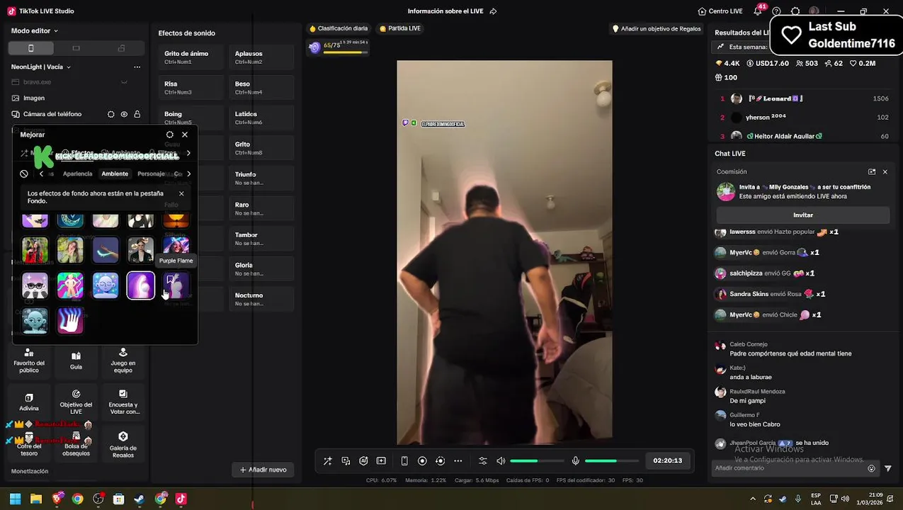Show next effect category tabs arrow
Screen dimensions: 903x510
[188, 174]
